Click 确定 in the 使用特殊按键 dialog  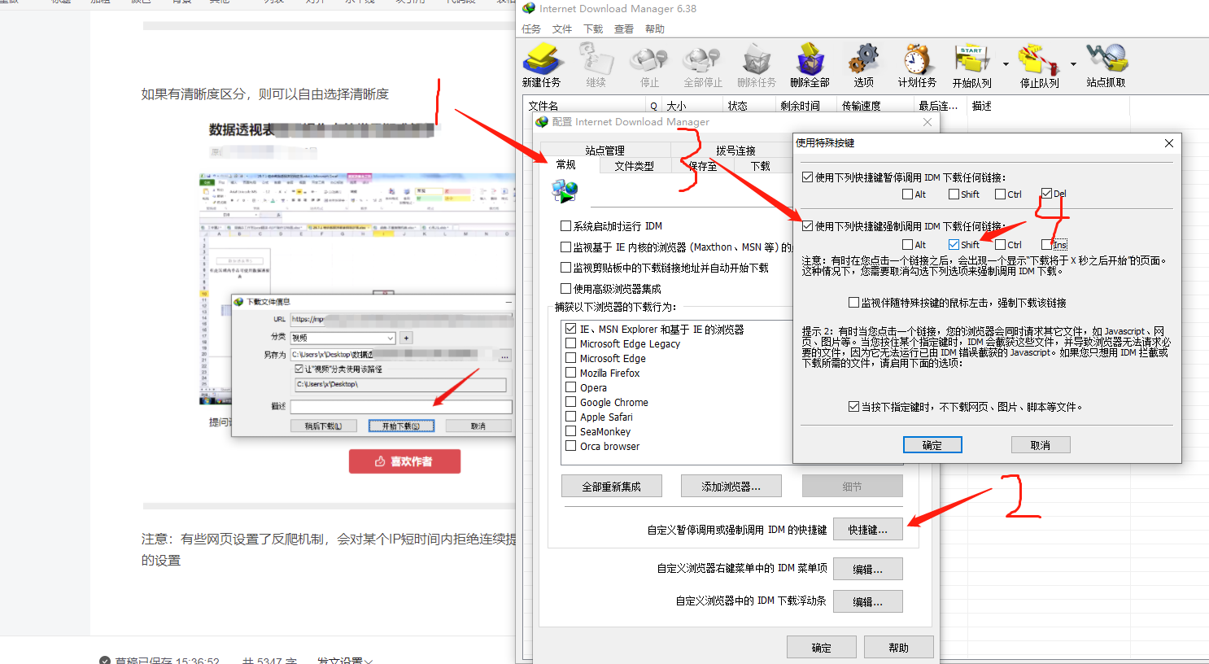pos(932,445)
